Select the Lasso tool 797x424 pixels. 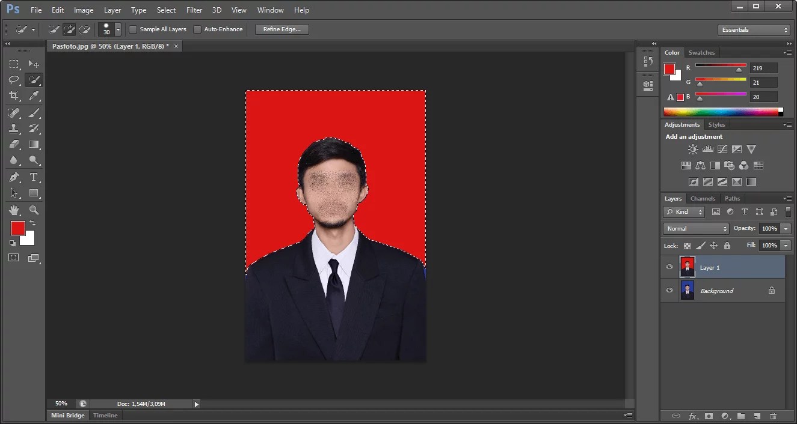coord(14,80)
